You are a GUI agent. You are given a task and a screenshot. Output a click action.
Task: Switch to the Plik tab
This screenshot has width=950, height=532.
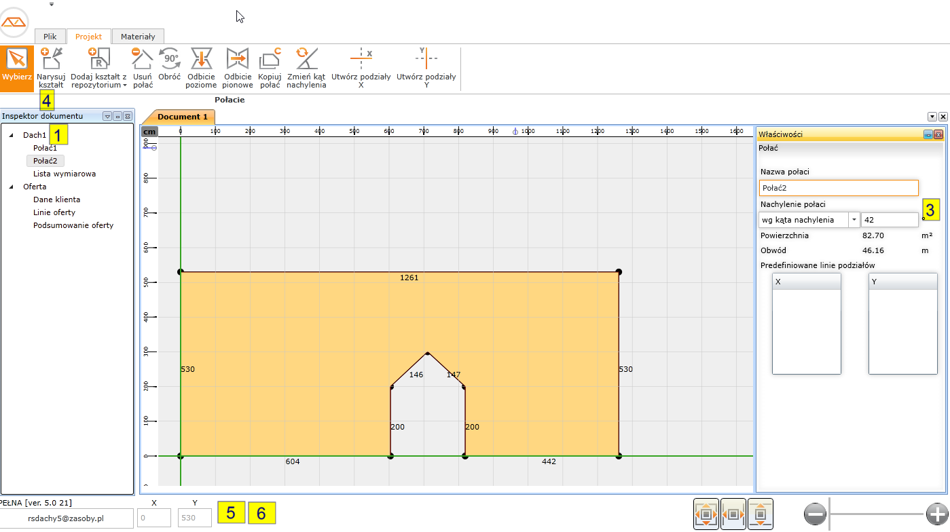point(50,37)
